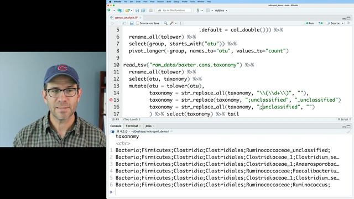354x199 pixels.
Task: Open the File menu
Action: [x=126, y=2]
